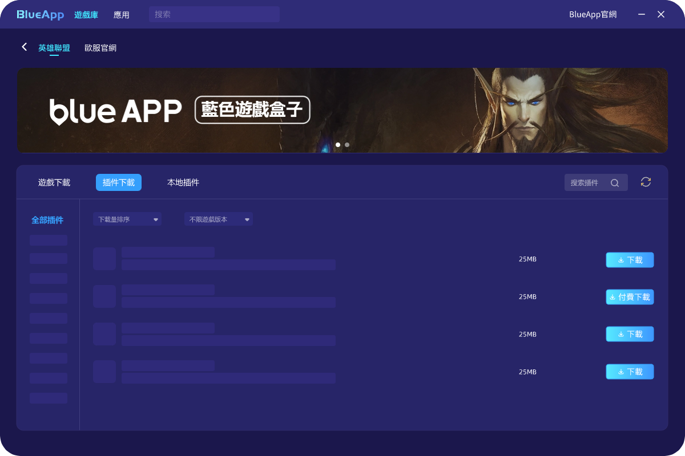This screenshot has width=685, height=456.
Task: Click the back arrow icon
Action: (x=24, y=47)
